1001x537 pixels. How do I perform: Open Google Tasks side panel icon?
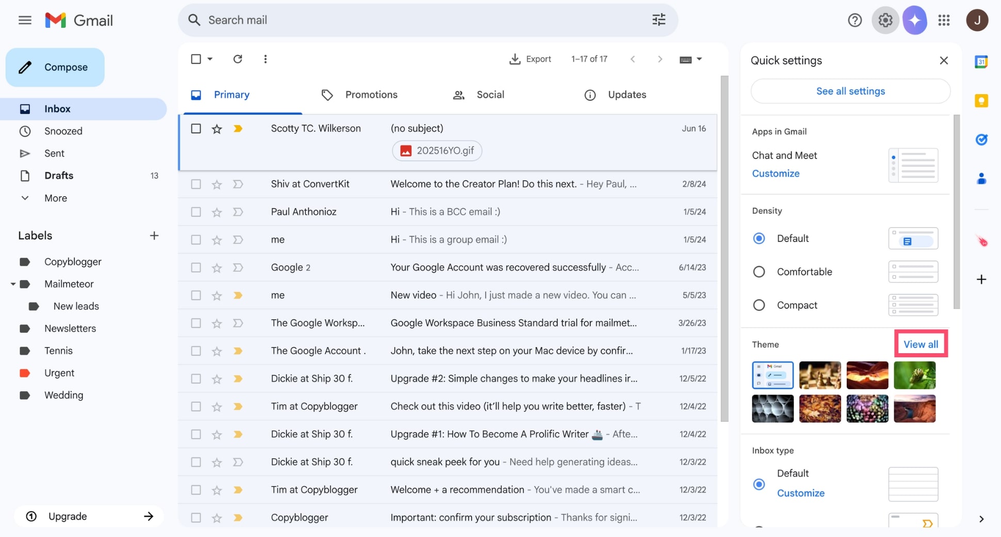[x=981, y=140]
